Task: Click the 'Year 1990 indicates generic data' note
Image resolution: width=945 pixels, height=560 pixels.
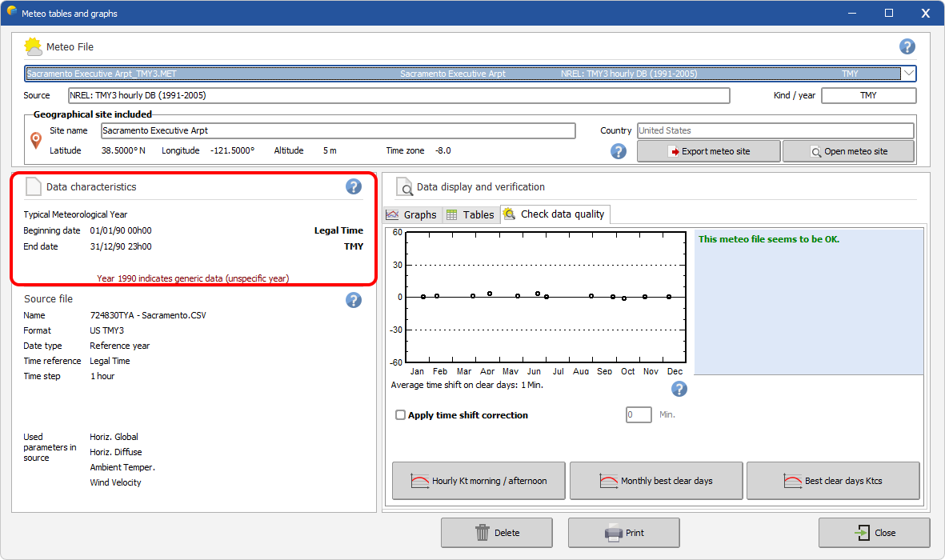Action: point(193,278)
